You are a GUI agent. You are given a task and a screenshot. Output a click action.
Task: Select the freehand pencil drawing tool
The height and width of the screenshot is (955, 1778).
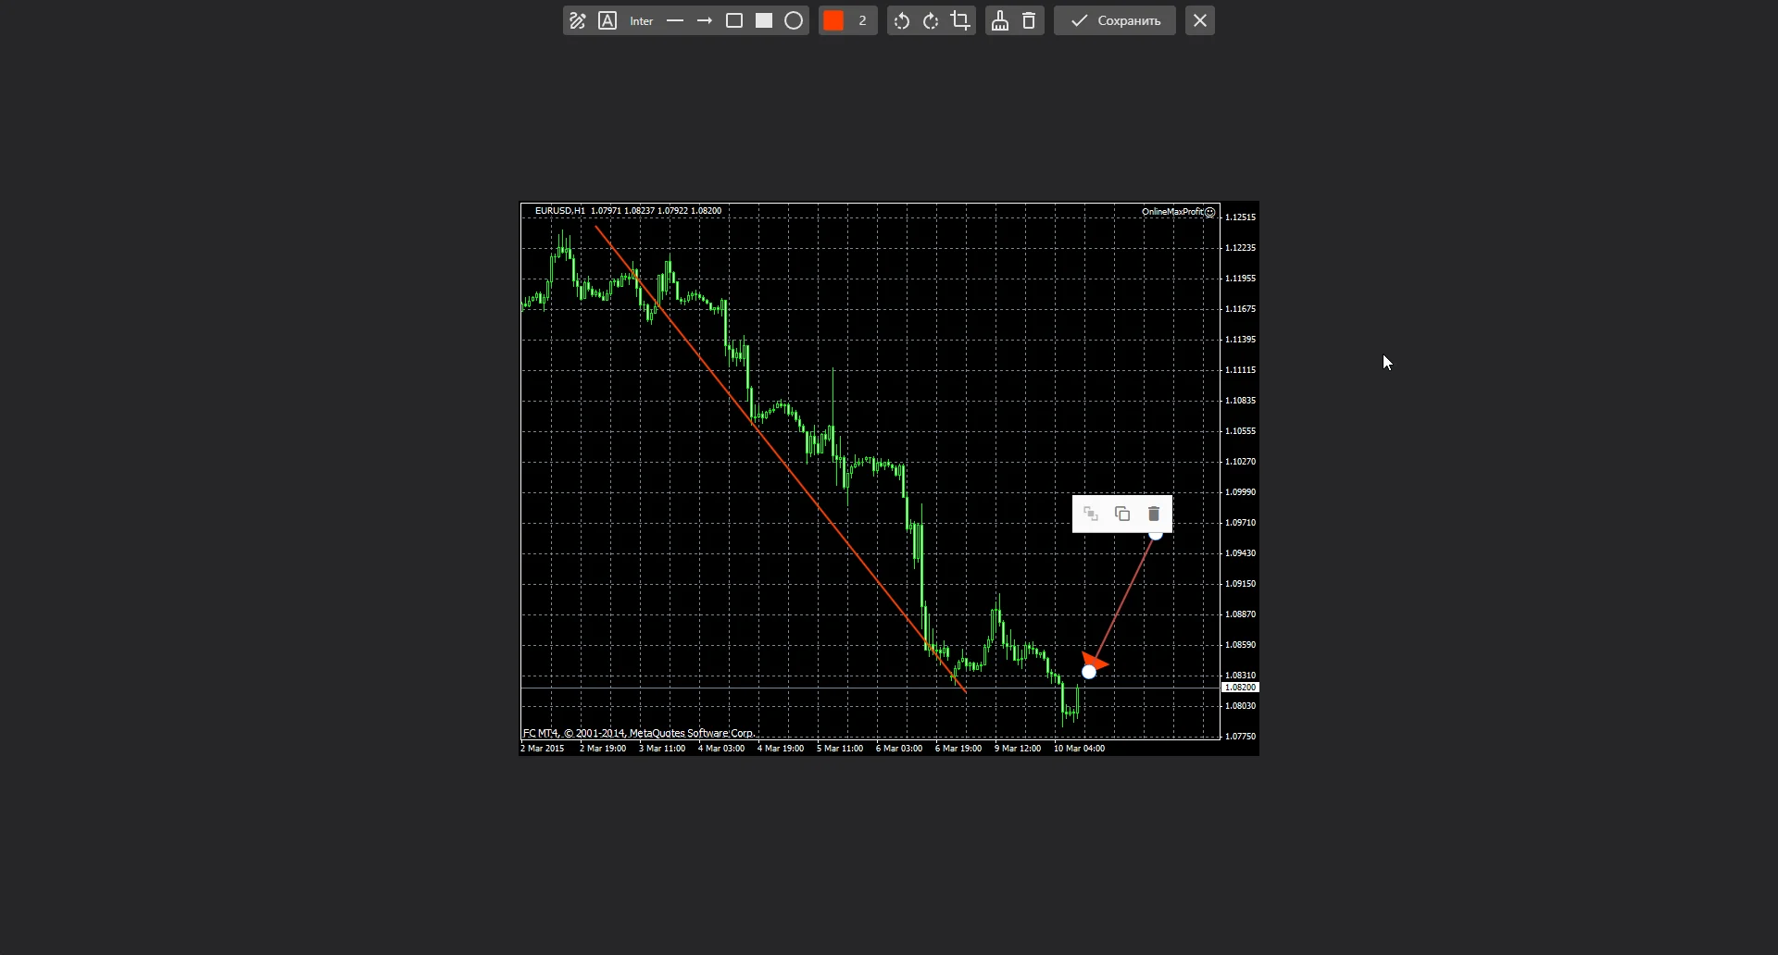(x=578, y=20)
